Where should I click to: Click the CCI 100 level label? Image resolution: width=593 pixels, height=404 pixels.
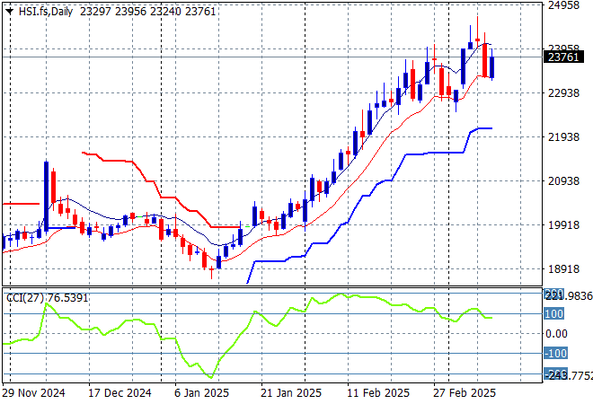point(553,314)
